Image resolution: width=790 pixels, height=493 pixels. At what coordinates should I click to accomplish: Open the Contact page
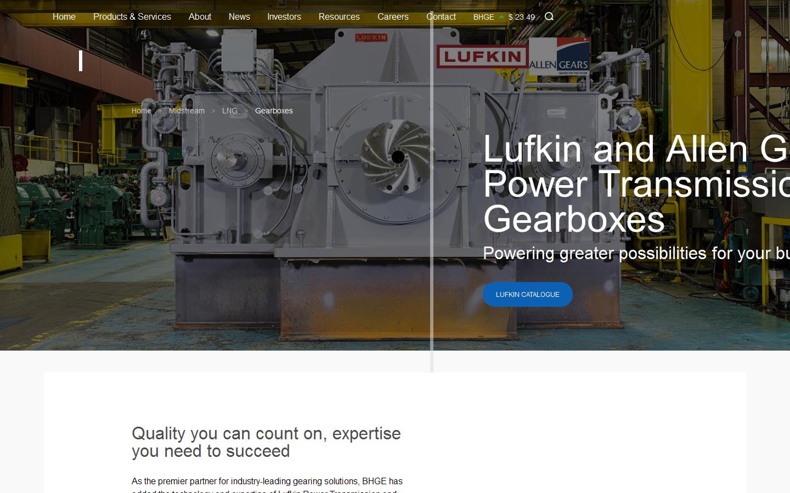[x=441, y=17]
